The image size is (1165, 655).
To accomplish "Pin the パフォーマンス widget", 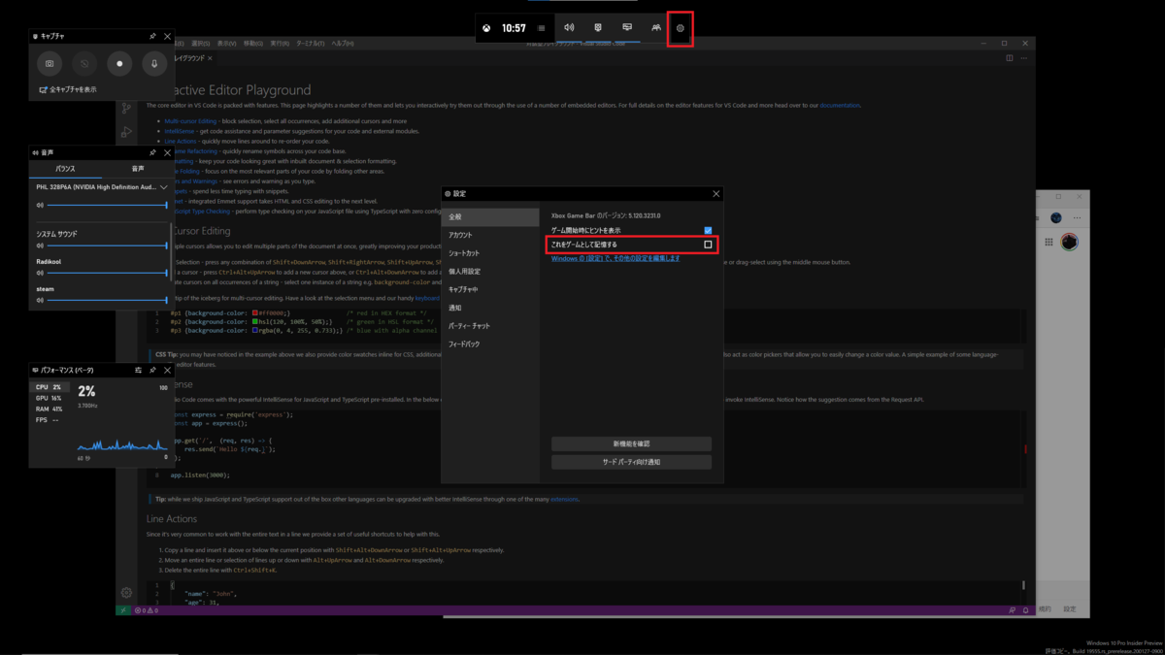I will point(152,370).
